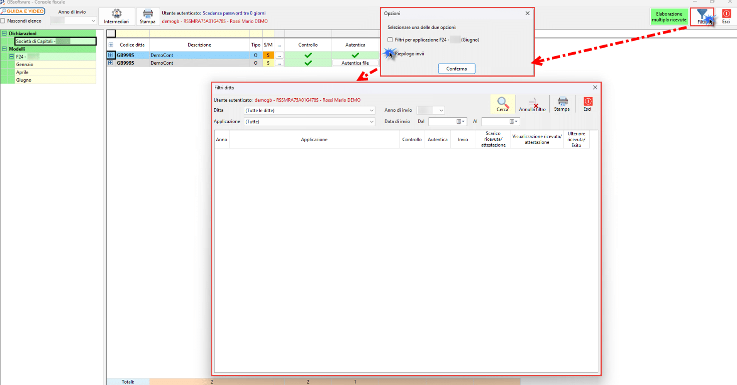The image size is (737, 385).
Task: Click Stampa printer in Filtri ditta window
Action: [x=562, y=104]
